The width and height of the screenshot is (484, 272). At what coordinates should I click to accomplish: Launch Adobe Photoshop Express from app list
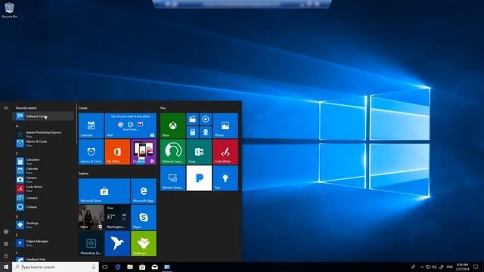coord(43,134)
